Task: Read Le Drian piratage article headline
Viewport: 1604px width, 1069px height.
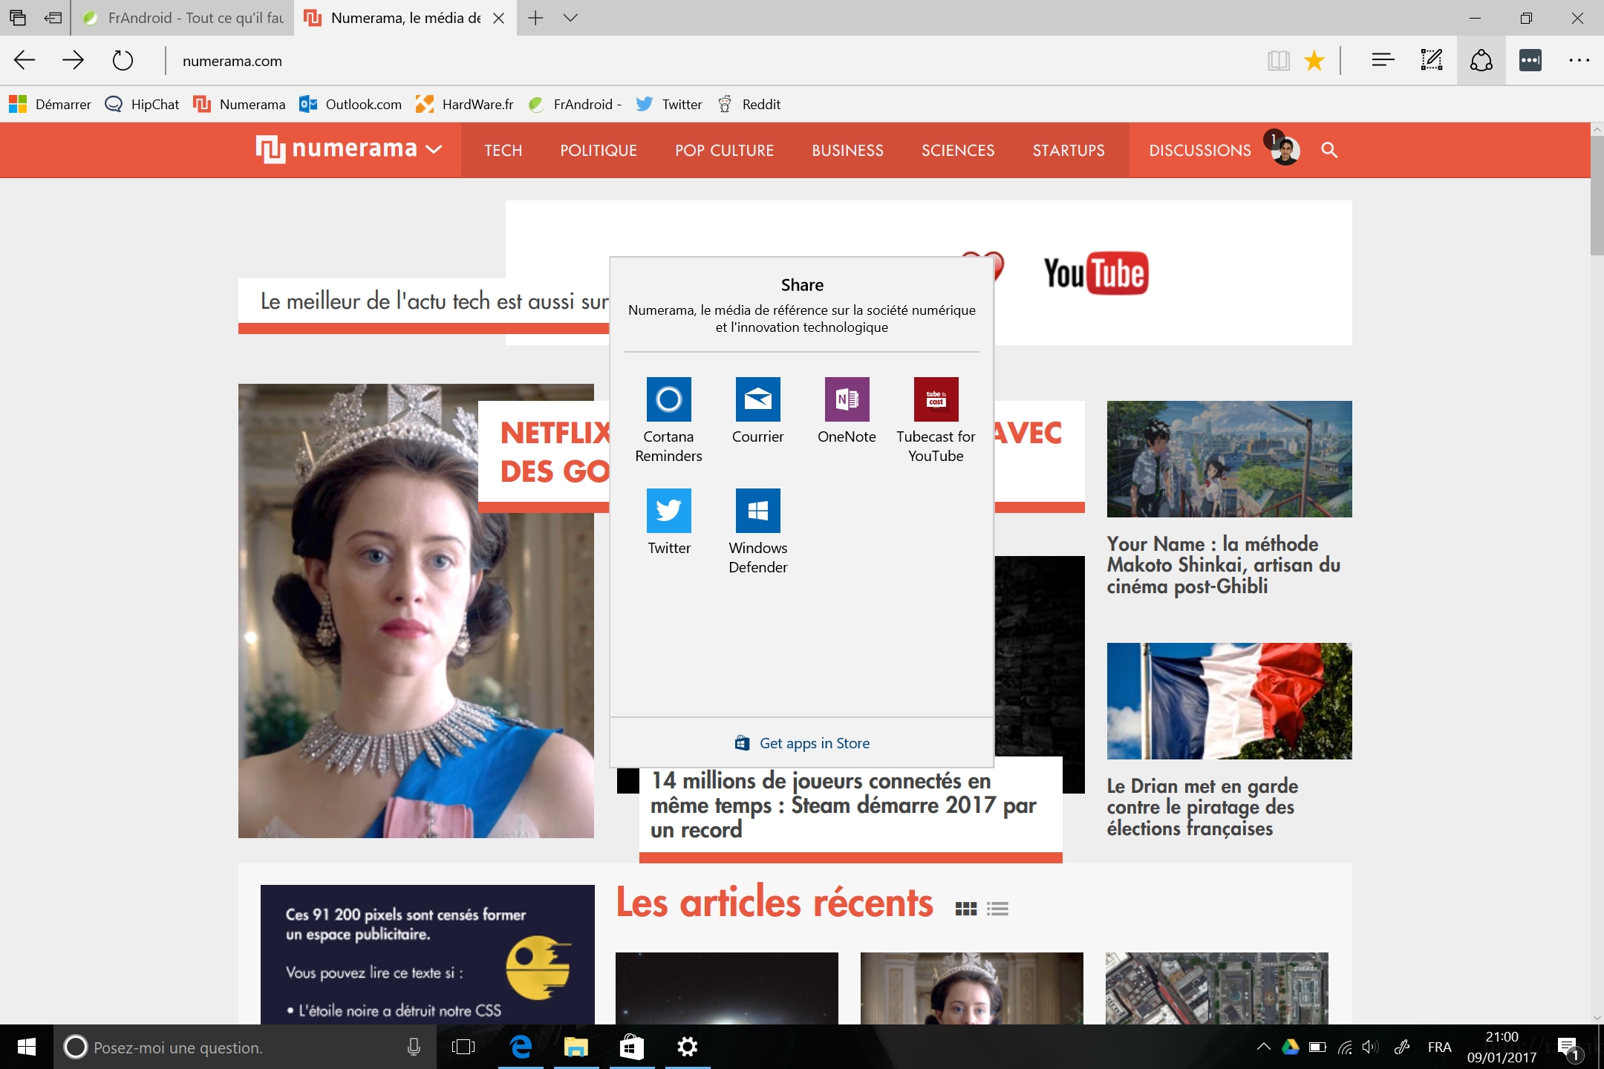Action: coord(1202,807)
